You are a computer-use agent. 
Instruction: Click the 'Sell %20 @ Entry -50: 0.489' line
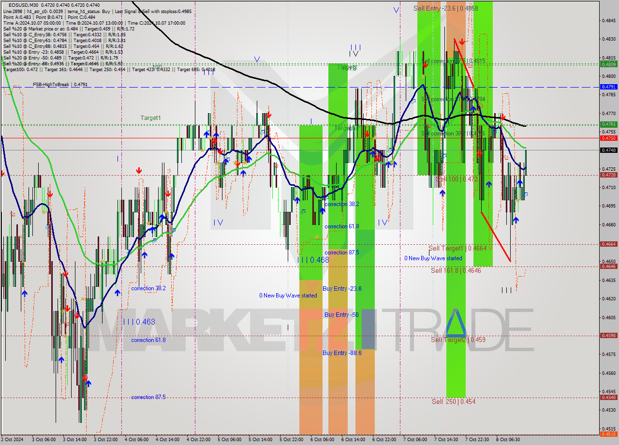tap(61, 58)
